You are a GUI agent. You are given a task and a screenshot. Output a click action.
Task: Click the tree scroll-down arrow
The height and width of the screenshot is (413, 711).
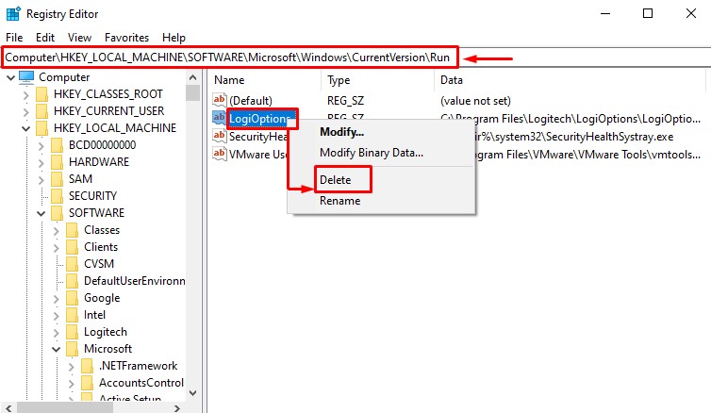click(x=192, y=393)
